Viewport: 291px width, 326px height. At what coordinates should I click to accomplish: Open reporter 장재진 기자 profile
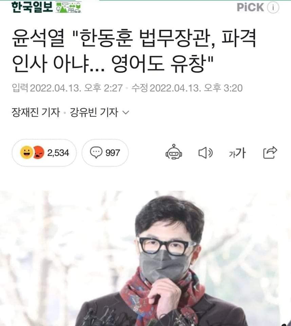click(36, 112)
